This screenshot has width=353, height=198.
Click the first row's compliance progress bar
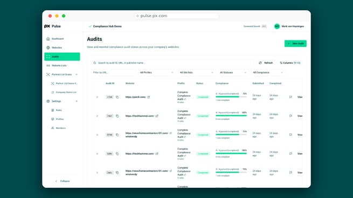[x=231, y=97]
